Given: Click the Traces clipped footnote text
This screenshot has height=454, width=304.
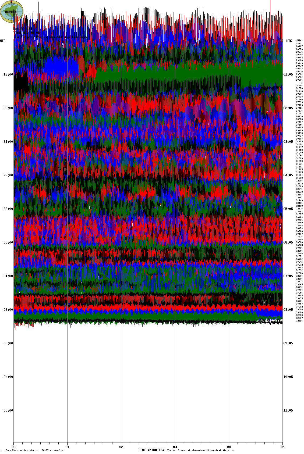Looking at the screenshot, I should click(201, 450).
